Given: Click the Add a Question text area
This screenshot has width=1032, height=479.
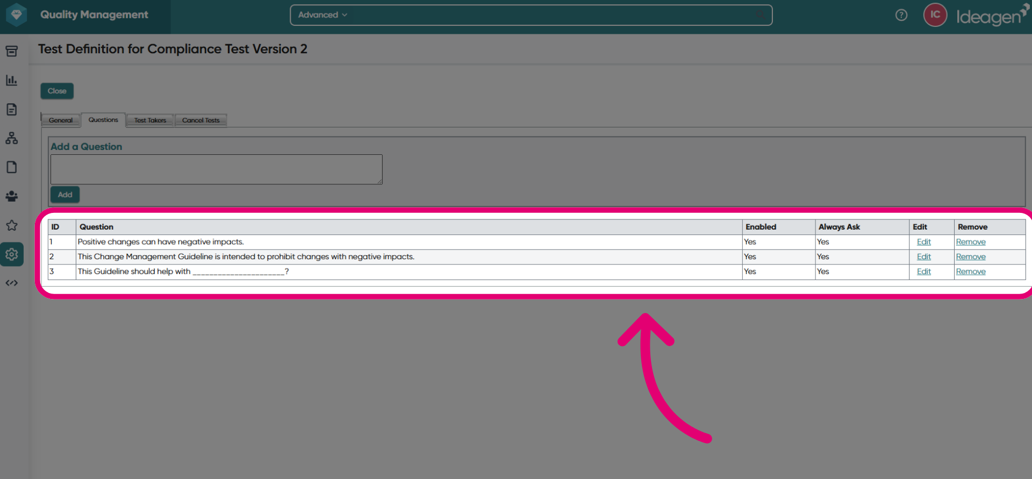Looking at the screenshot, I should 217,169.
